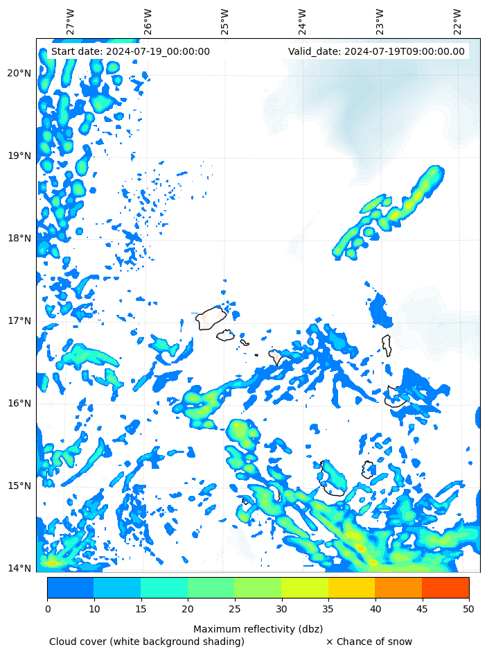Image resolution: width=487 pixels, height=654 pixels.
Task: Click the 23°W longitude axis label
Action: pos(380,22)
